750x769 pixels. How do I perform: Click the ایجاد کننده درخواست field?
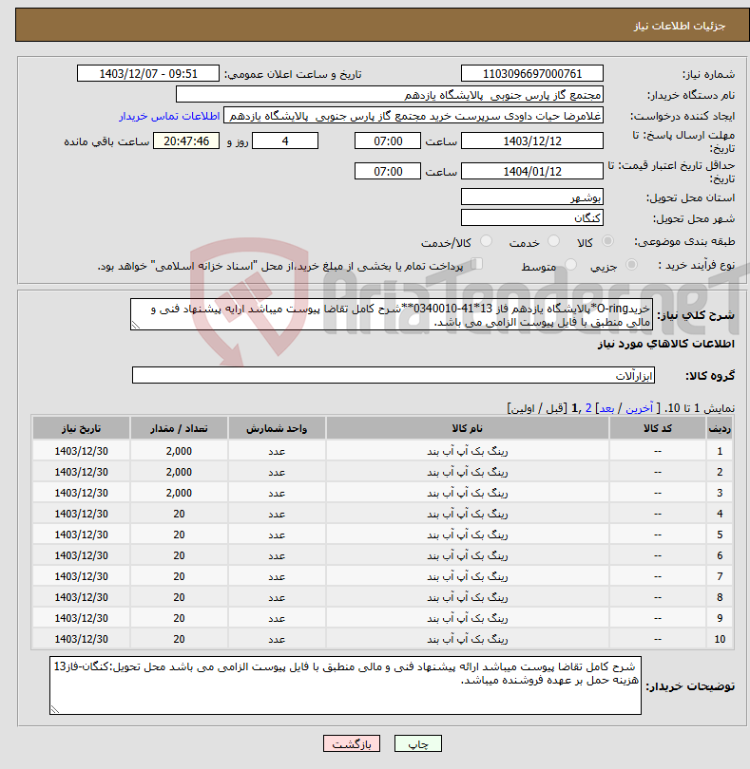click(413, 116)
